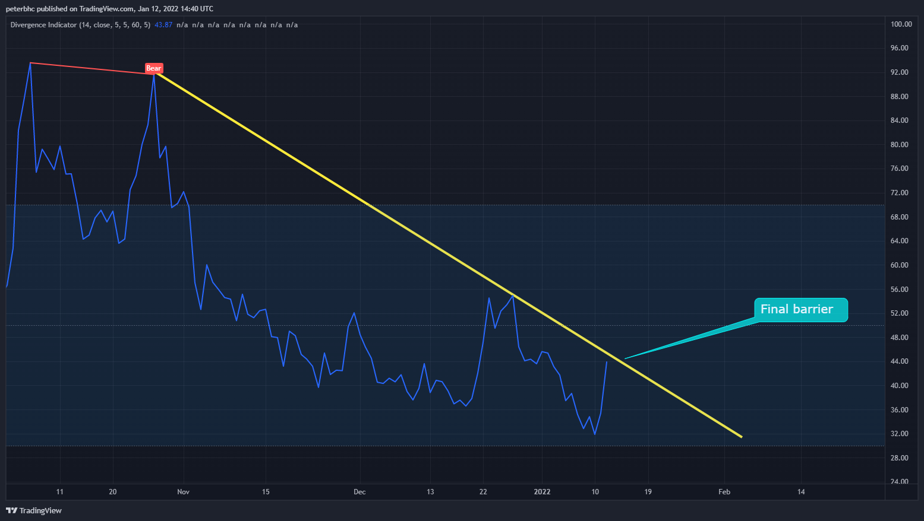
Task: Click the 52.00 price scale label
Action: tap(899, 313)
